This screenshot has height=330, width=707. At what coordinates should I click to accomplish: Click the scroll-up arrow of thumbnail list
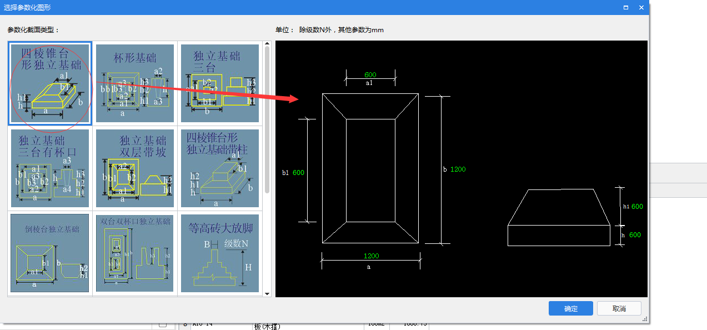coord(267,44)
